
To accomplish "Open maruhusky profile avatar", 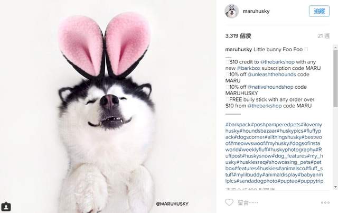I will [231, 11].
